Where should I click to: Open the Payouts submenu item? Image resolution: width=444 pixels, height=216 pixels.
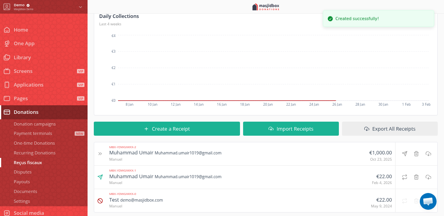[22, 182]
